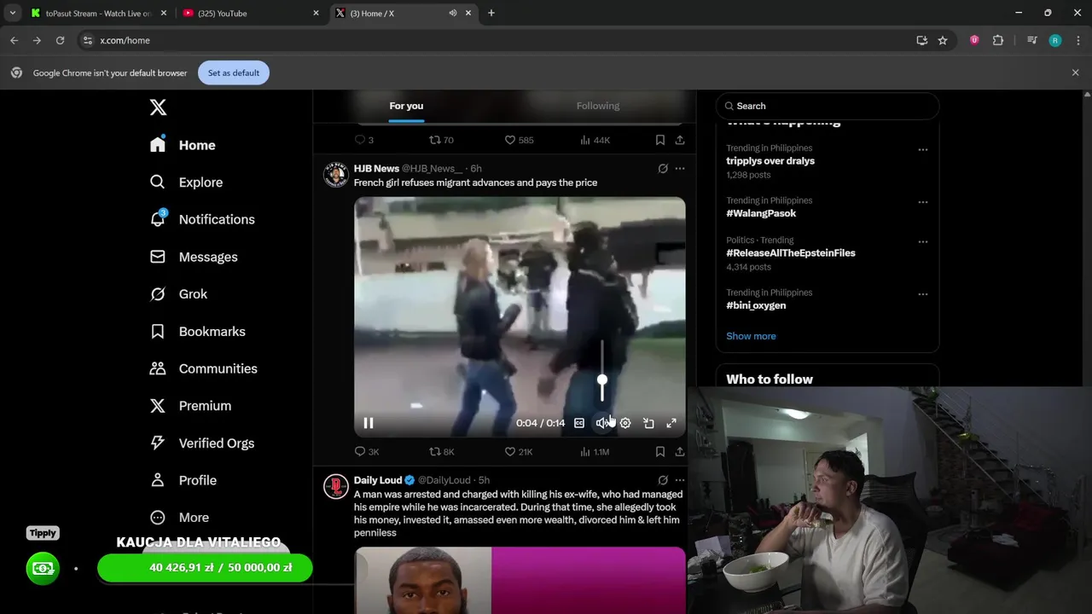The image size is (1092, 614).
Task: Click the X search field
Action: 828,106
